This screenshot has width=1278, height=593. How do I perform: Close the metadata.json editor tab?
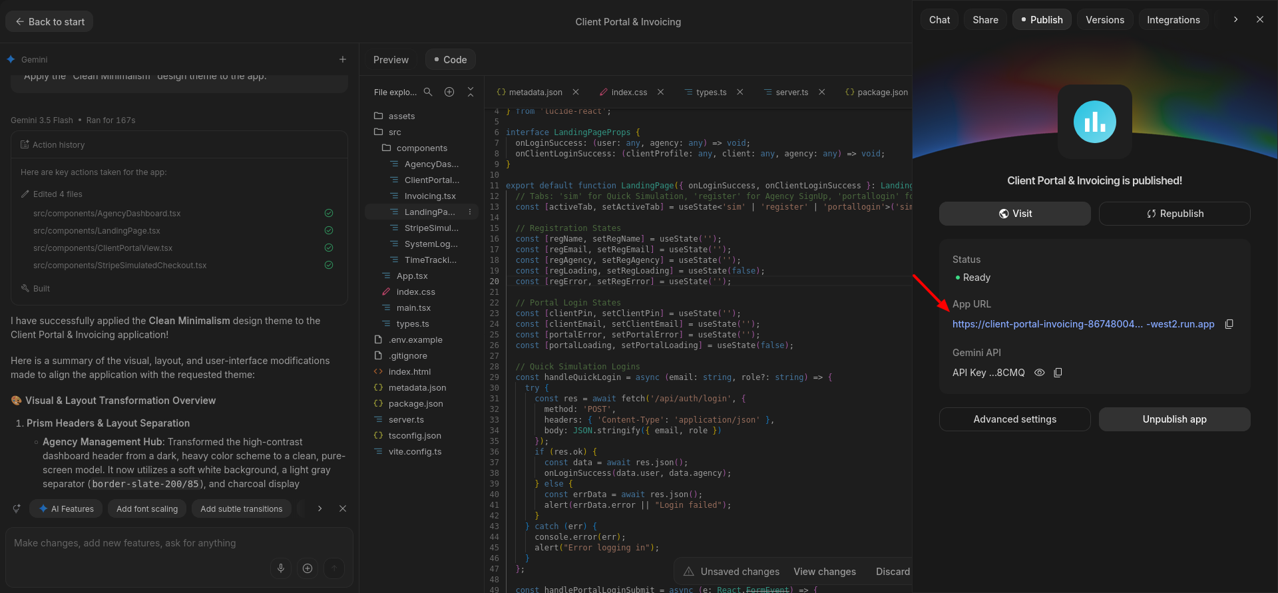coord(576,92)
